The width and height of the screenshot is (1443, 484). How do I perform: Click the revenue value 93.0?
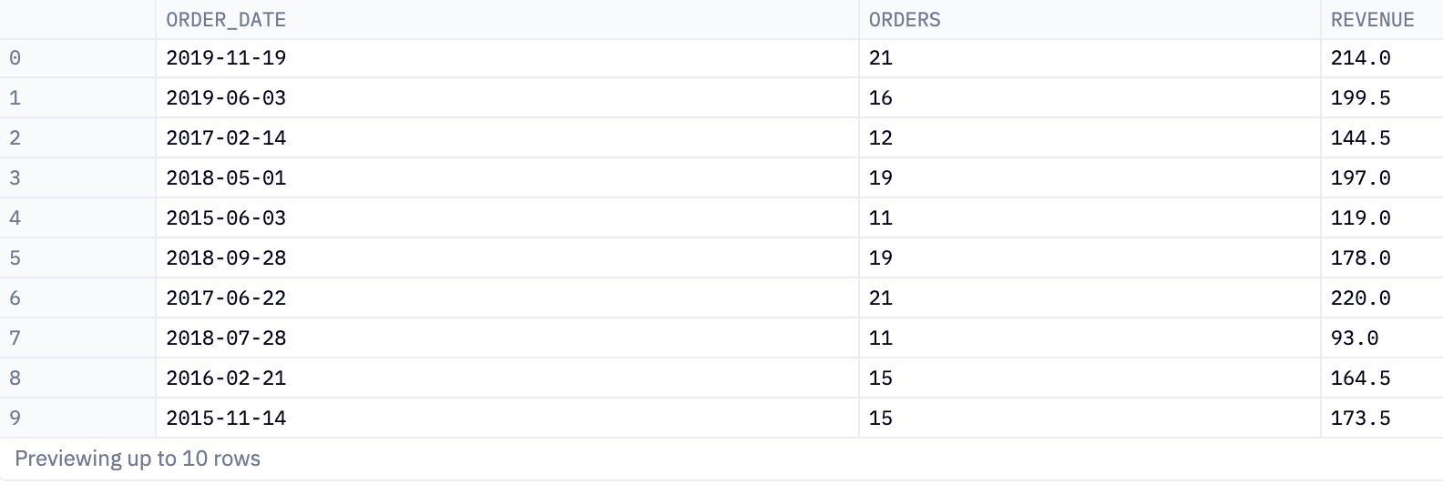[x=1382, y=338]
